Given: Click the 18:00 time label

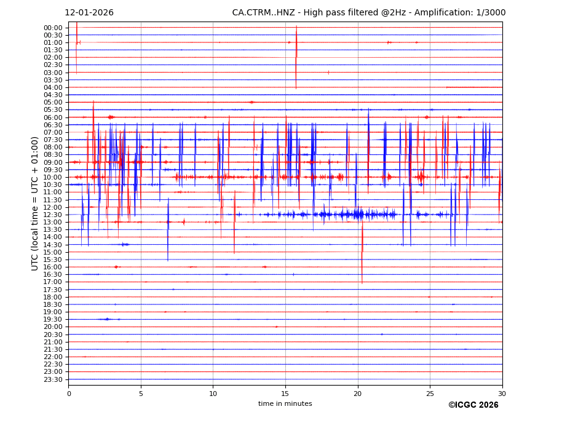Looking at the screenshot, I should 53,297.
